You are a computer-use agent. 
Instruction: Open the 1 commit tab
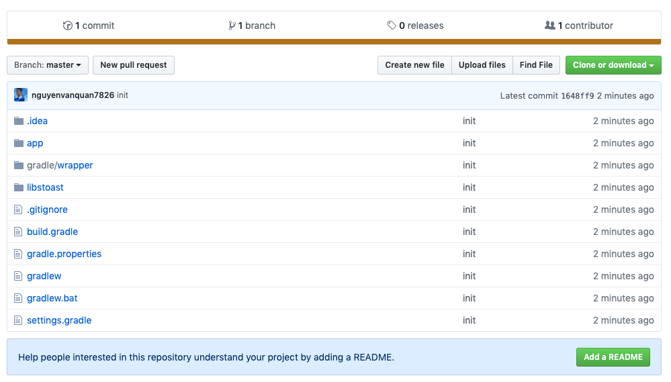[89, 26]
